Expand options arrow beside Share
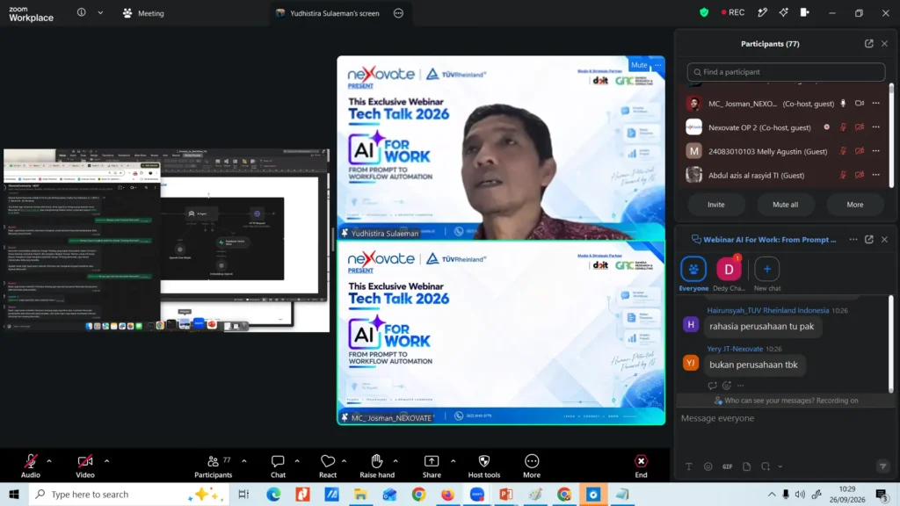The image size is (900, 506). tap(453, 460)
